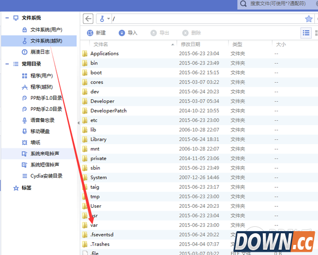
Task: Click the 新建 (New) button
Action: [x=96, y=33]
